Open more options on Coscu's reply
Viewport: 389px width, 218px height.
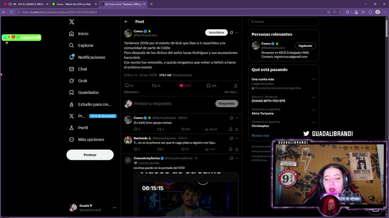point(237,118)
